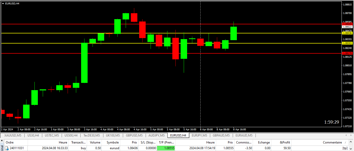
Task: Switch to the XAUUSD,M5 chart tab
Action: (13, 135)
